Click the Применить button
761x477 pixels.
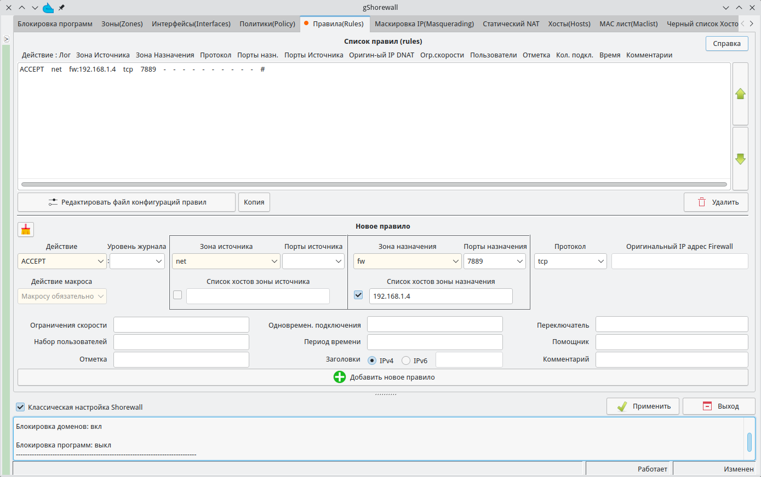pyautogui.click(x=643, y=406)
